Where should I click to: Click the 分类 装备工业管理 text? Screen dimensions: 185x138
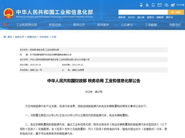pyautogui.click(x=73, y=70)
